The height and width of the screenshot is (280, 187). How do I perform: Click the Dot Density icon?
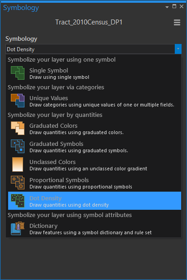pos(18,201)
